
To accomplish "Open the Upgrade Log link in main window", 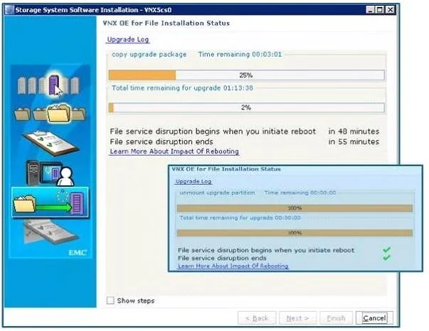I will click(128, 39).
